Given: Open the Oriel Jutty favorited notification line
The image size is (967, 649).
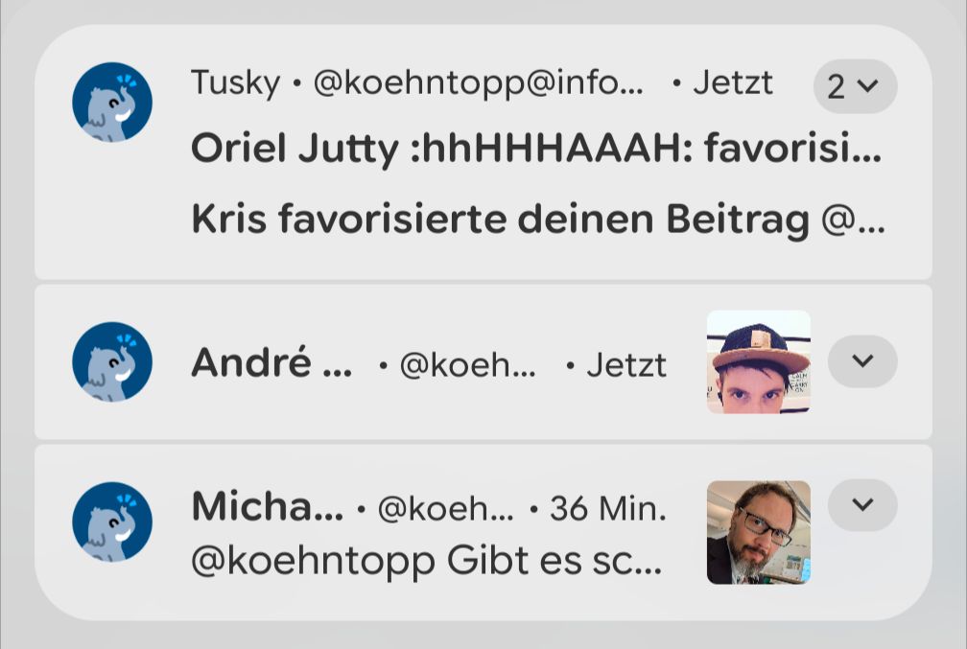Looking at the screenshot, I should pyautogui.click(x=536, y=149).
